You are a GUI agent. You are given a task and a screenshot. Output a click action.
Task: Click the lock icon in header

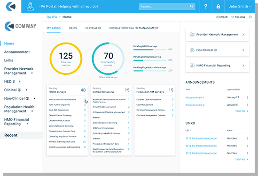pyautogui.click(x=218, y=7)
